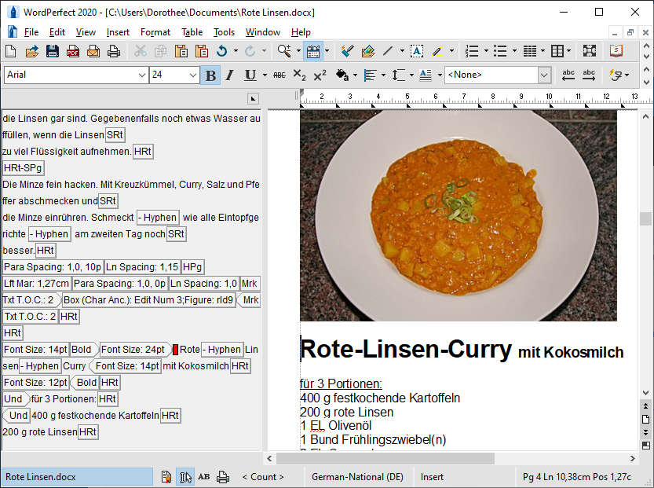Click the yellow highlight color tool
Viewport: 654px width, 488px height.
point(437,52)
